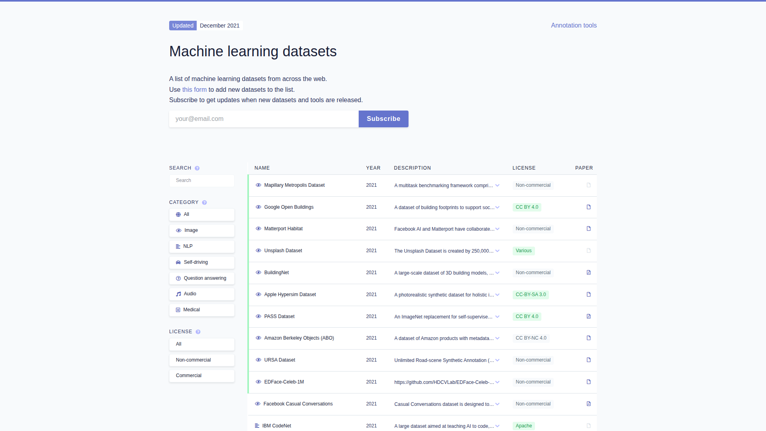Image resolution: width=766 pixels, height=431 pixels.
Task: Expand PASS Dataset description chevron
Action: [x=498, y=316]
